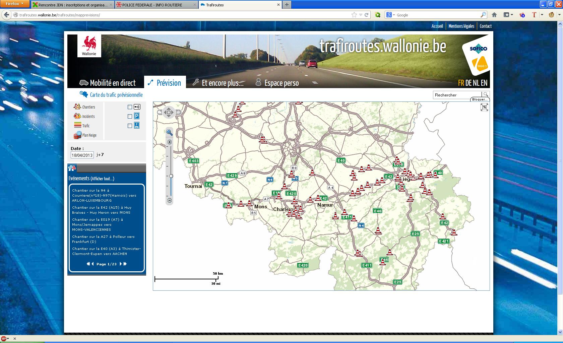Click the map zoom slider handle
This screenshot has width=563, height=343.
[x=171, y=176]
